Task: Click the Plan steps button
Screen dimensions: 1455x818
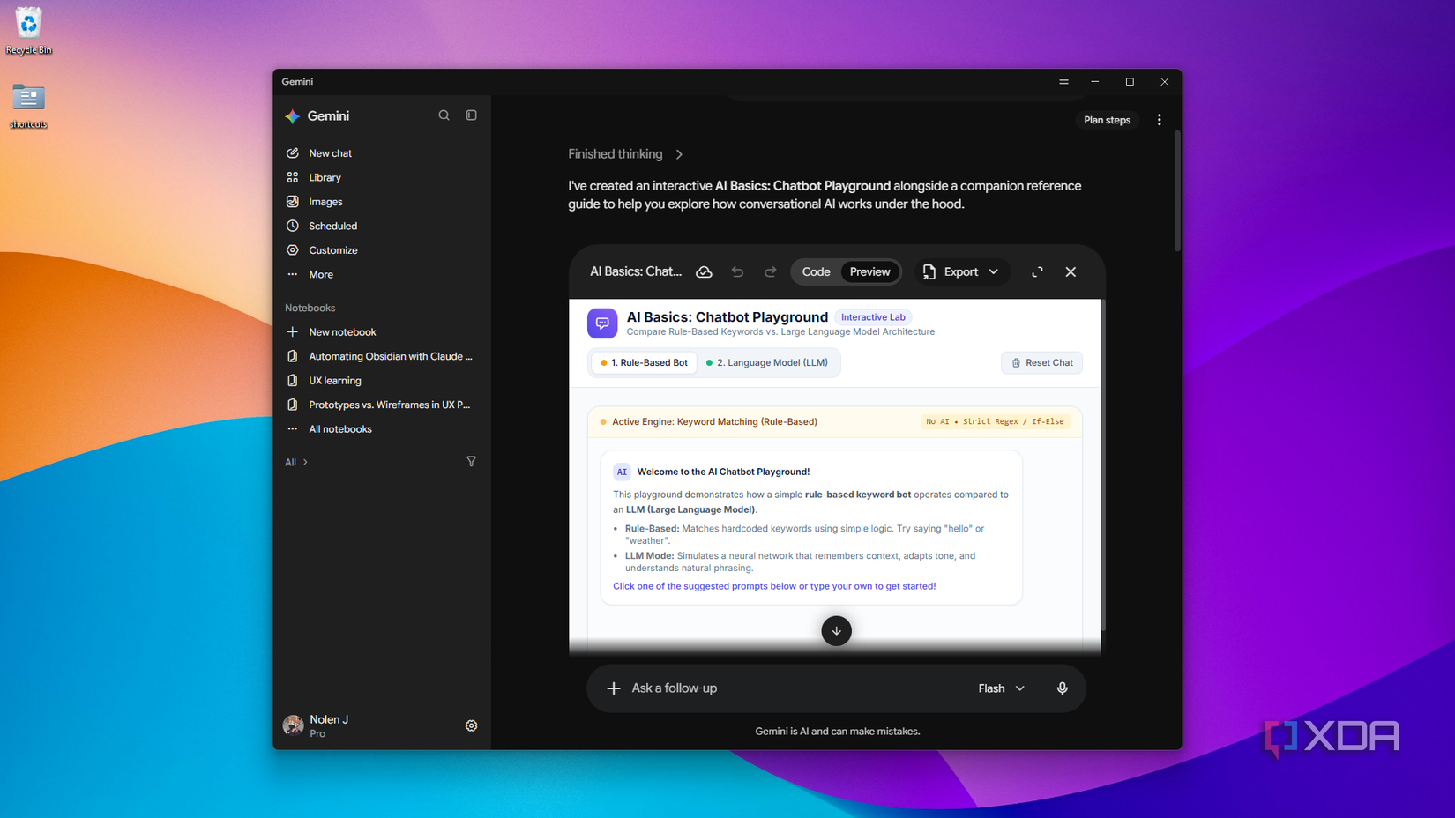Action: (x=1107, y=120)
